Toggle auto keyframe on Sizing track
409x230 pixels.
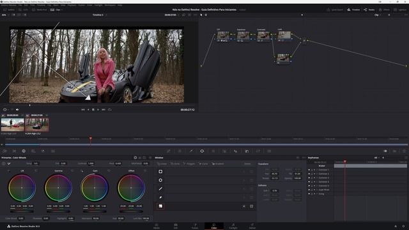point(314,194)
